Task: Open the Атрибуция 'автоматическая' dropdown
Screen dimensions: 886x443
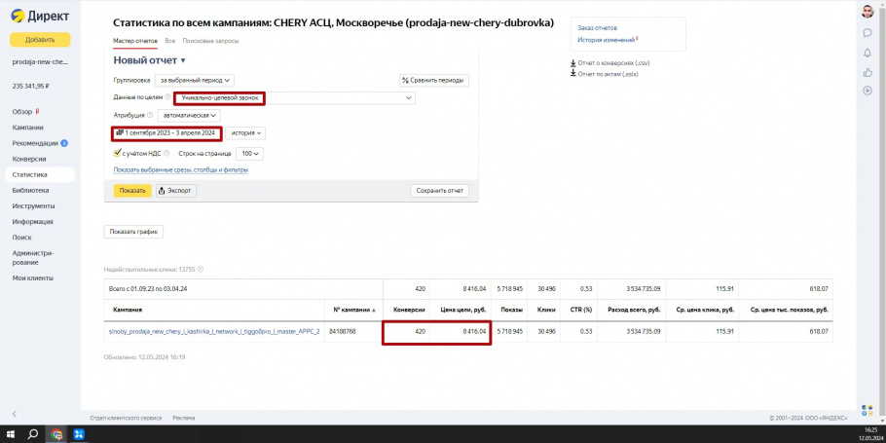Action: pos(190,115)
